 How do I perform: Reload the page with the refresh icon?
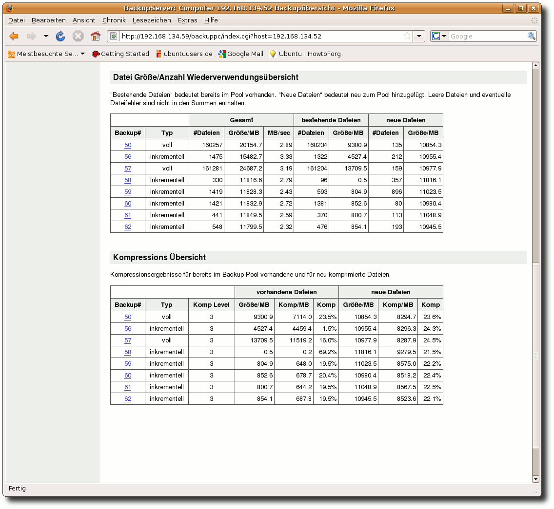tap(60, 36)
